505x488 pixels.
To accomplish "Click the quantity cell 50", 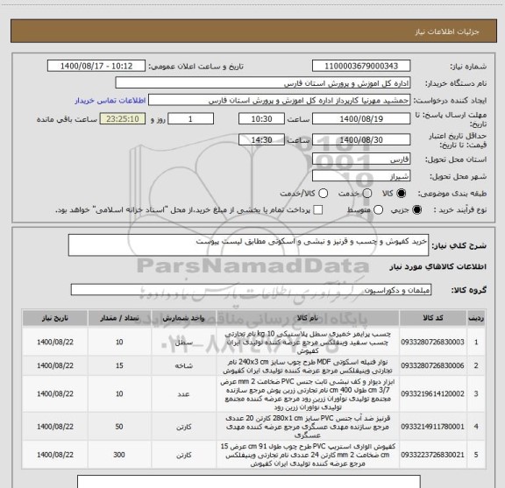I will (x=119, y=427).
